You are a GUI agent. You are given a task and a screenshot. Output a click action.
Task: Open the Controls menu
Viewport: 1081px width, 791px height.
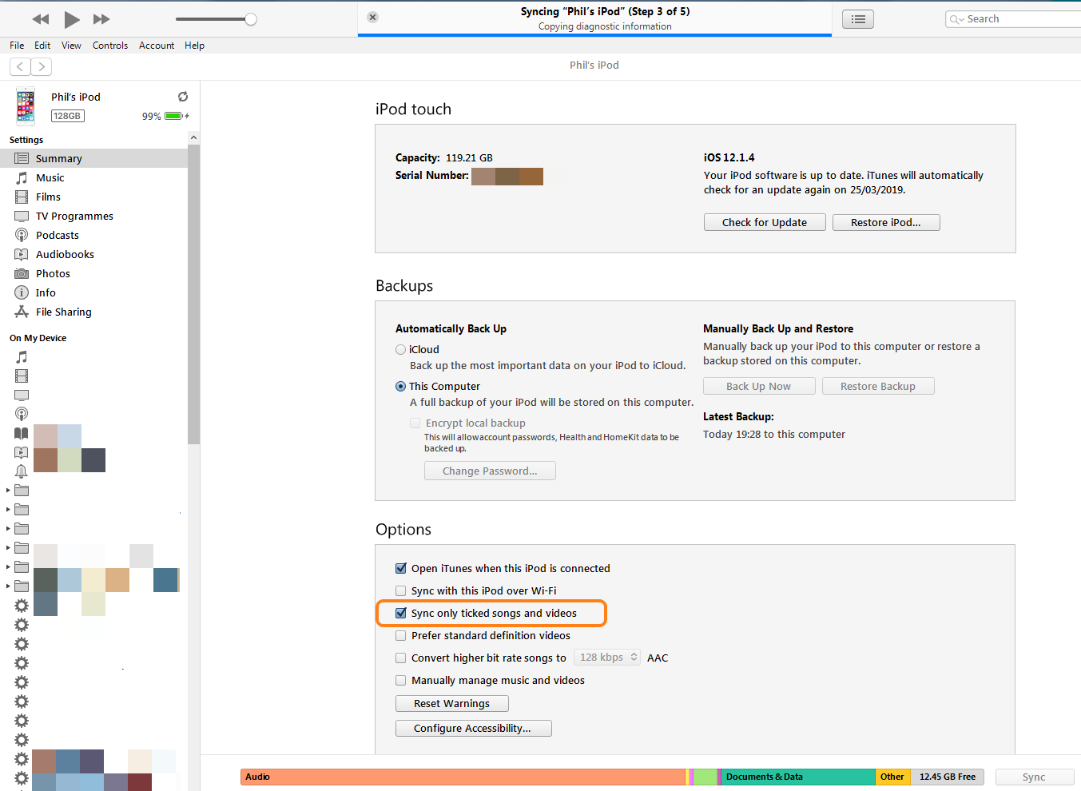coord(110,46)
